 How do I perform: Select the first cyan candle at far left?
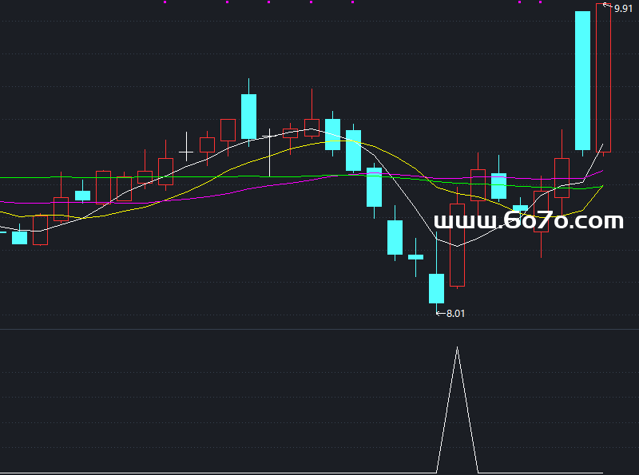click(19, 237)
